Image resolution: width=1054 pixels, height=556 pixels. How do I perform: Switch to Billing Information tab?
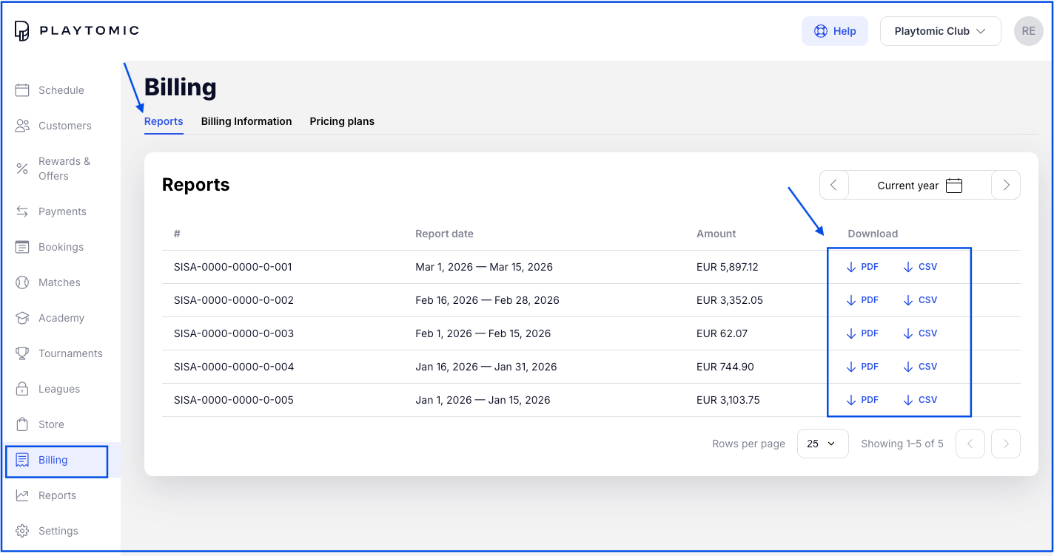[x=246, y=121]
